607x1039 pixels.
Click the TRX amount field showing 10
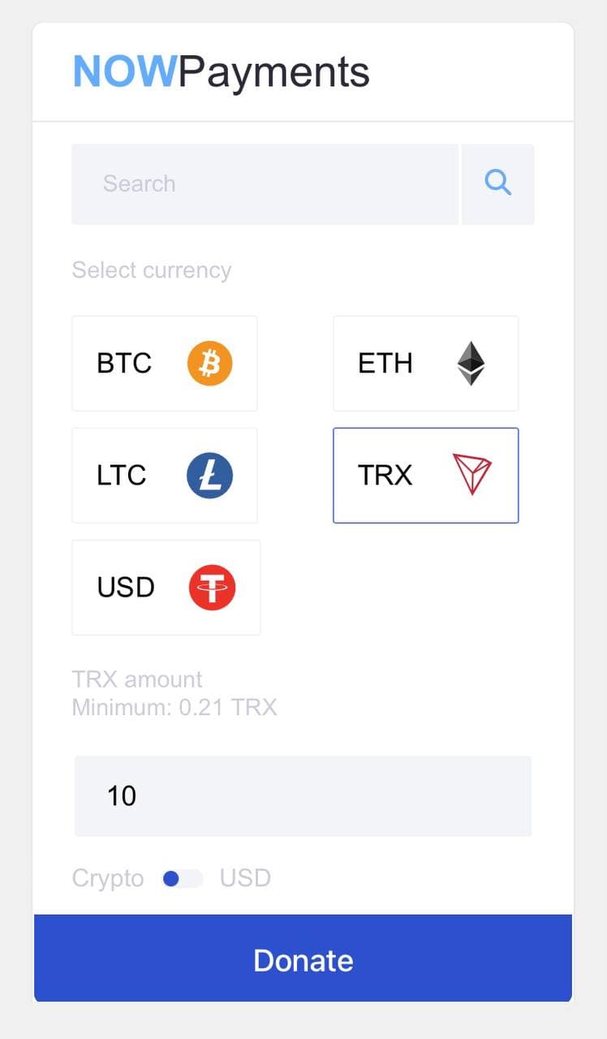[303, 795]
